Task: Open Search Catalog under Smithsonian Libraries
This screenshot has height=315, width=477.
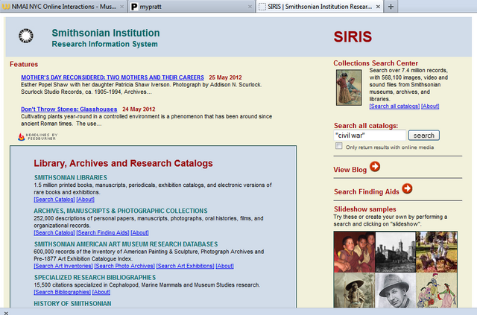Action: coord(54,200)
